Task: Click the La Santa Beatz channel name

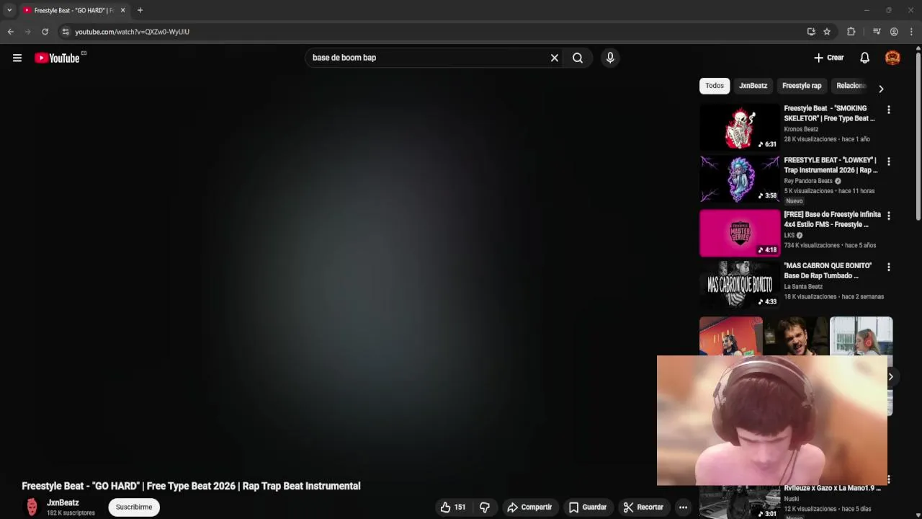Action: point(803,286)
